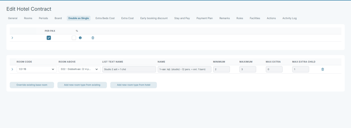Expand the Per Pax row chevron
The height and width of the screenshot is (128, 351).
click(x=12, y=38)
